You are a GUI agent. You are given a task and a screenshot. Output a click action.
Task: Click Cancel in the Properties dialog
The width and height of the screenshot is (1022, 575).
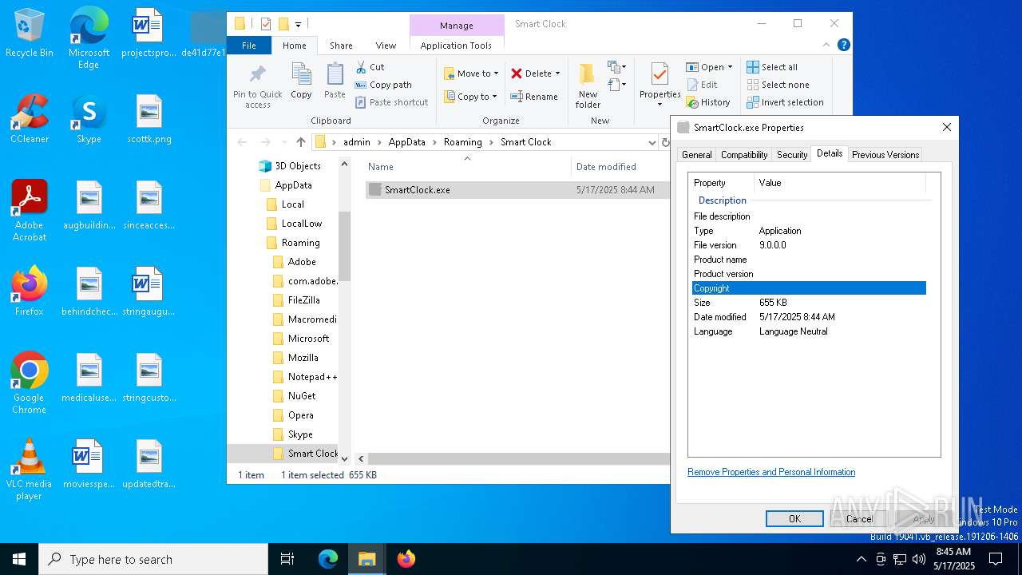click(859, 519)
